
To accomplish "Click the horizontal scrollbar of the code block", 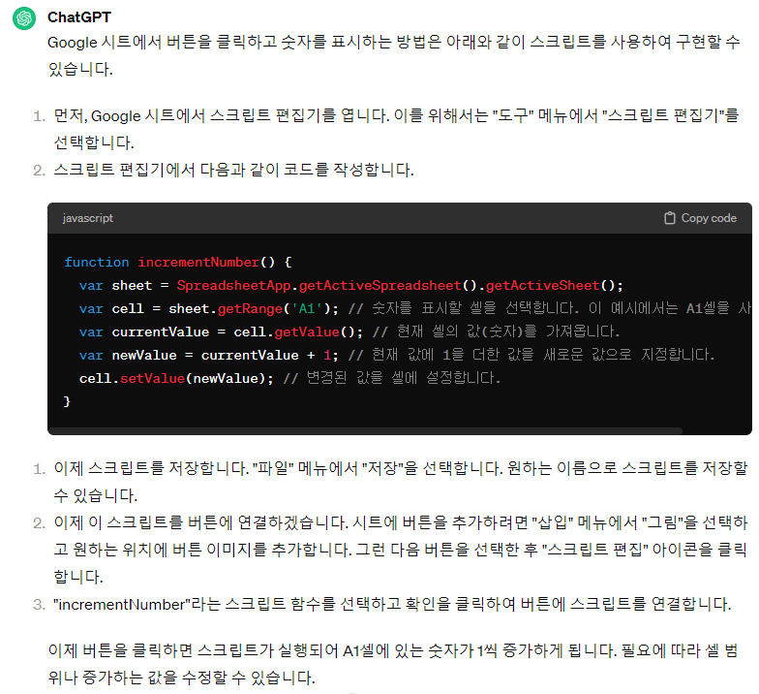I will click(x=366, y=430).
